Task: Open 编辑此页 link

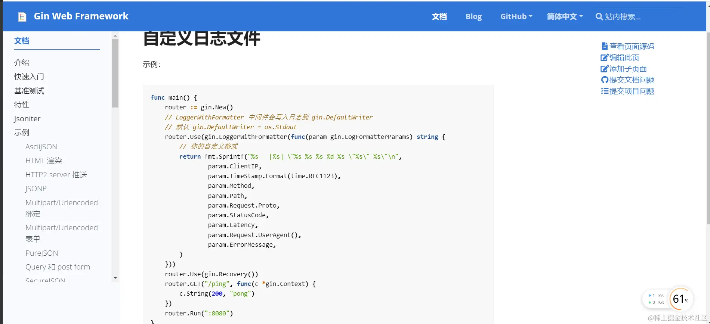Action: click(624, 57)
